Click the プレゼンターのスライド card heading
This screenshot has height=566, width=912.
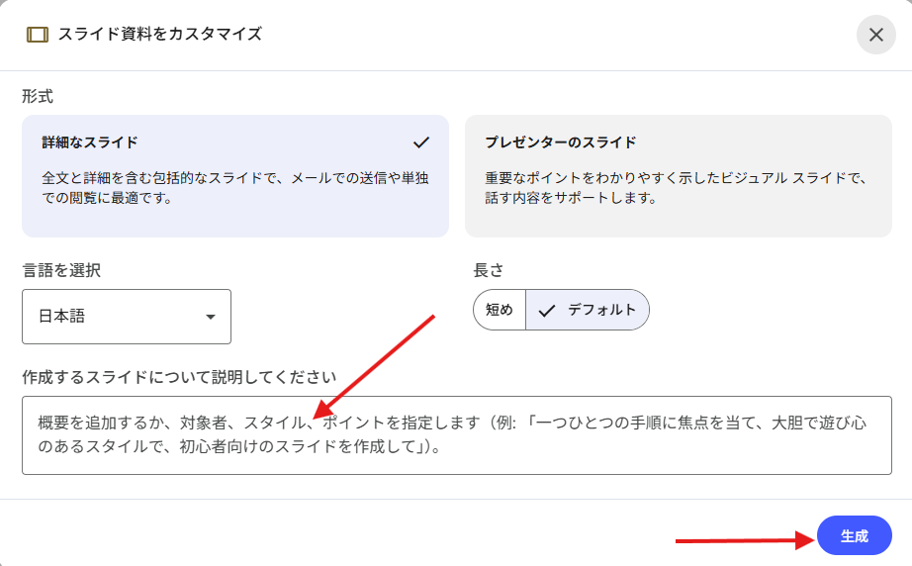point(560,142)
